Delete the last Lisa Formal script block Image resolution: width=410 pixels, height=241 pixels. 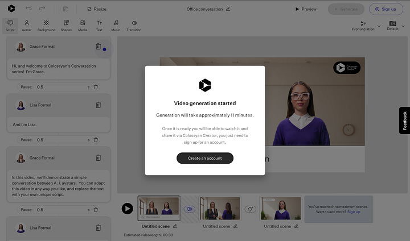pyautogui.click(x=98, y=228)
